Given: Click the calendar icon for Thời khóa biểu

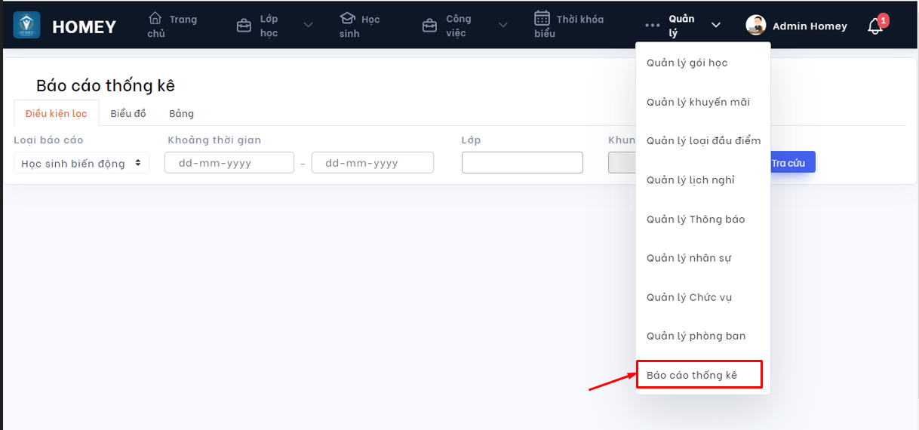Looking at the screenshot, I should point(542,18).
